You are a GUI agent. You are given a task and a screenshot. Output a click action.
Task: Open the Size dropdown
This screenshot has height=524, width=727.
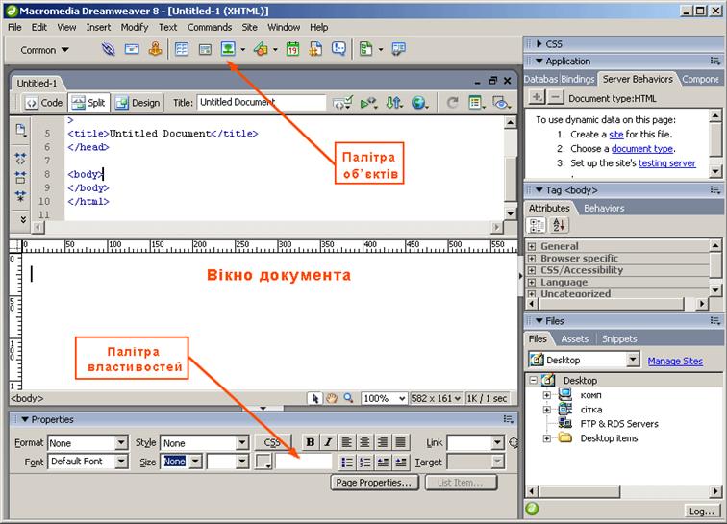coord(195,462)
